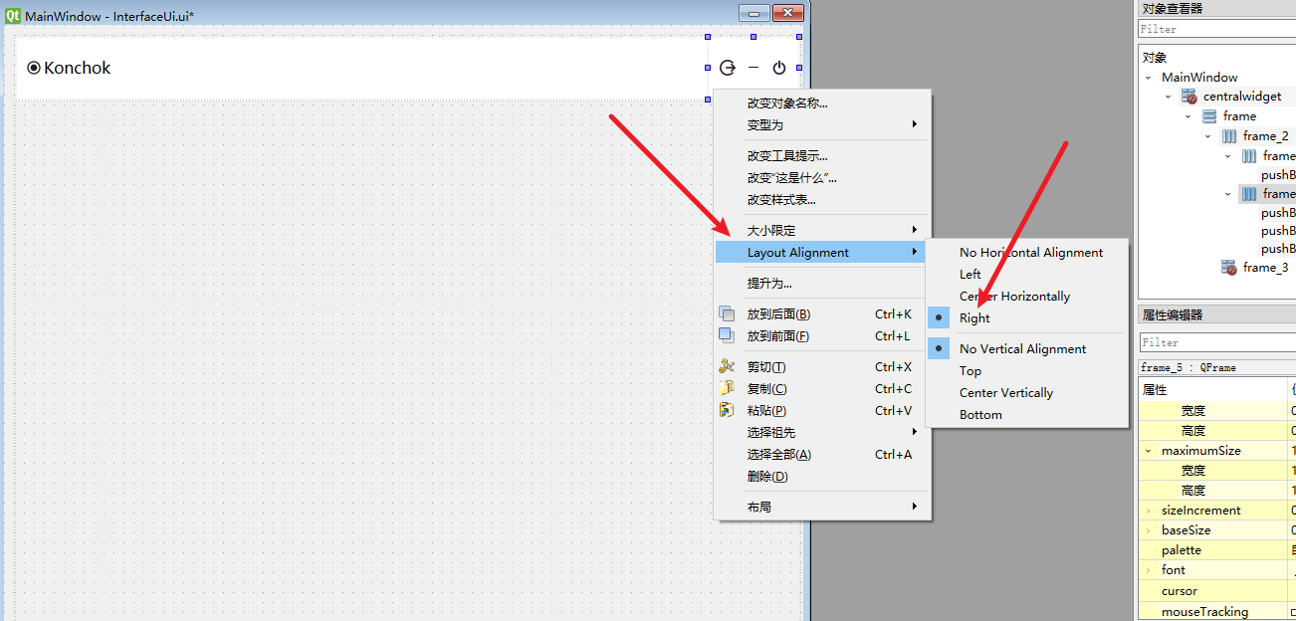
Task: Click the power icon button in the form
Action: [x=779, y=68]
